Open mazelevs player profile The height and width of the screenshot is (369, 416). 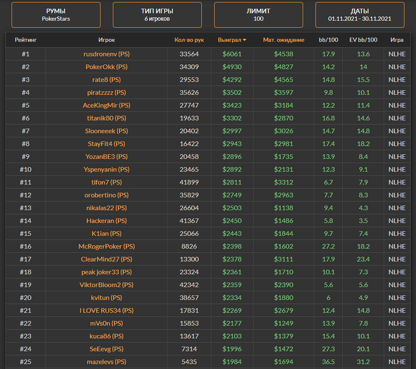point(106,362)
